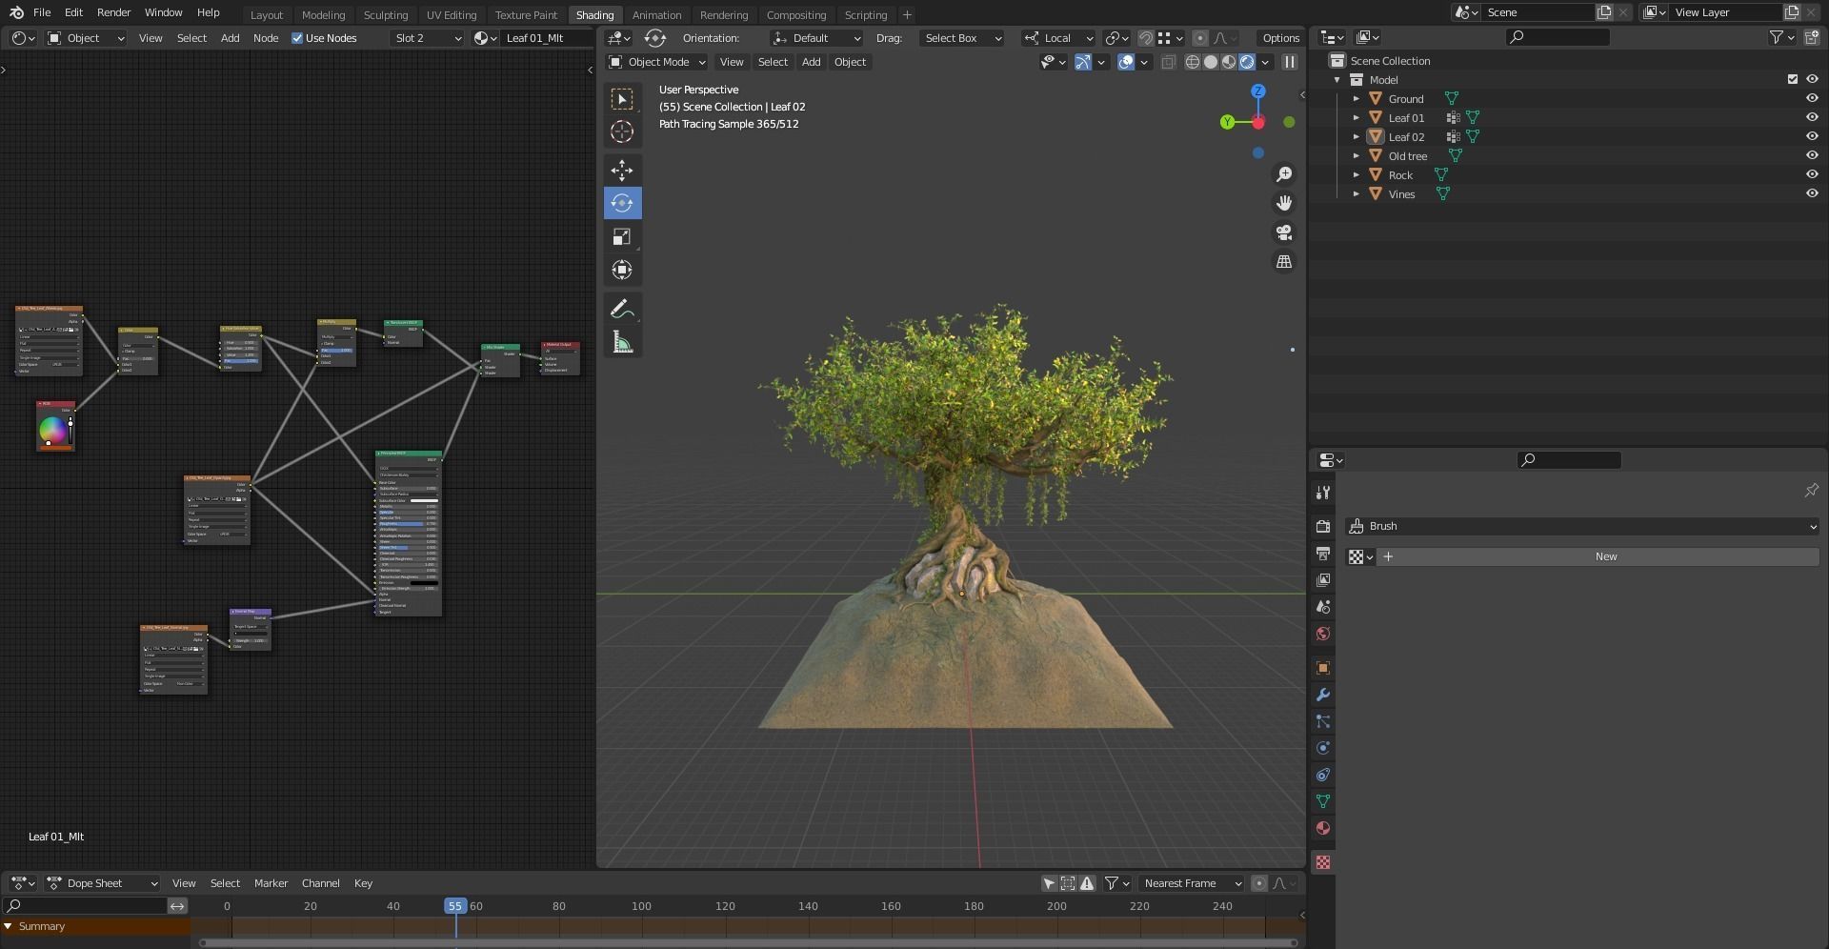Add a new workspace tab
Image resolution: width=1829 pixels, height=949 pixels.
907,14
